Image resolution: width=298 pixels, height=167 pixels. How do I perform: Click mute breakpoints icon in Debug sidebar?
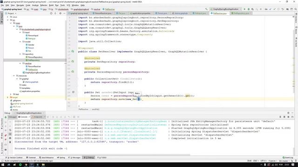pos(6,139)
